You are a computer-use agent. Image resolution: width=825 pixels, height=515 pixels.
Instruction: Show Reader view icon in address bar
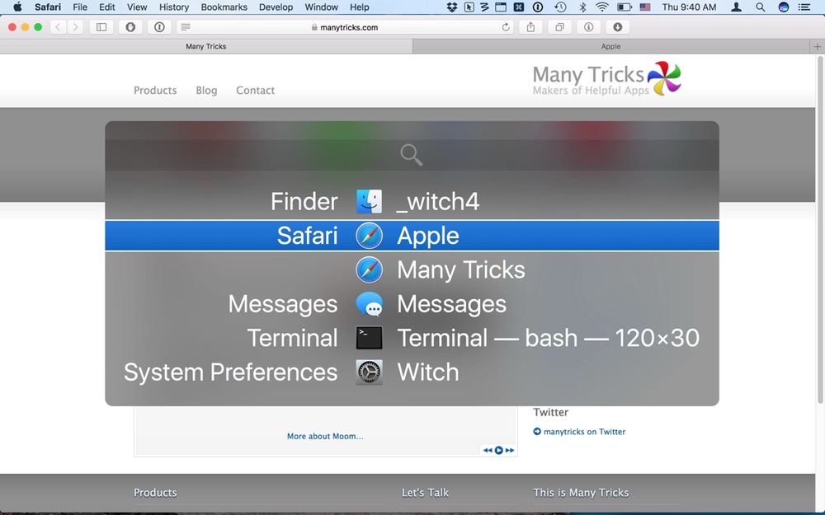click(x=185, y=27)
